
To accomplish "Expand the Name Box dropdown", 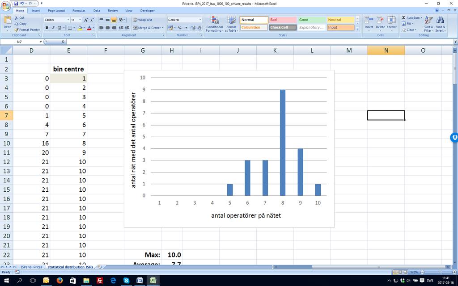I will coord(41,42).
